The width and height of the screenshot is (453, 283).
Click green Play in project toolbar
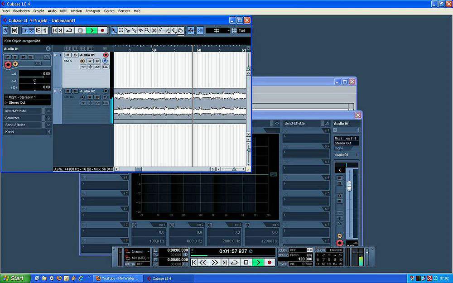tap(92, 30)
